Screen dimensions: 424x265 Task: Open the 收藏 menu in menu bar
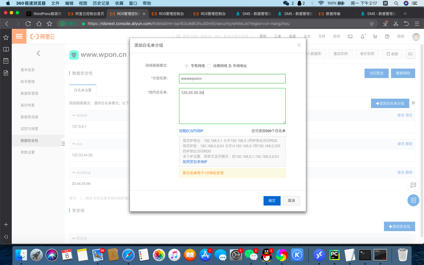[119, 3]
